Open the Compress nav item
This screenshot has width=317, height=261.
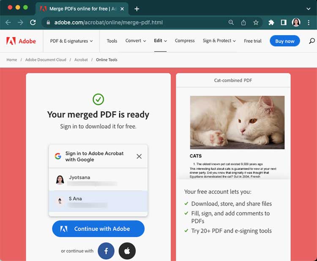[185, 41]
